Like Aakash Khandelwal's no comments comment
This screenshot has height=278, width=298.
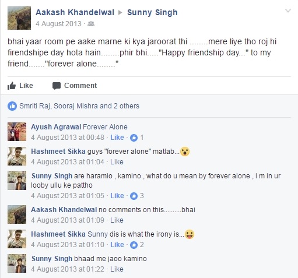[x=117, y=220]
